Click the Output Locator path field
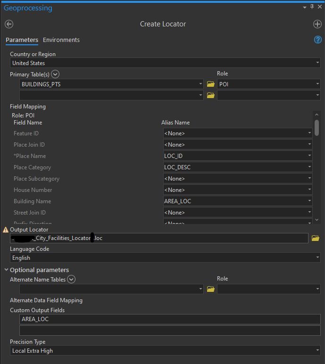Viewport: 325px width, 364px height. click(160, 238)
